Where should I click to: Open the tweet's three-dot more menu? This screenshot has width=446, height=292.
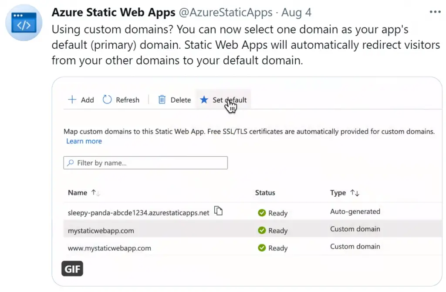pos(435,12)
